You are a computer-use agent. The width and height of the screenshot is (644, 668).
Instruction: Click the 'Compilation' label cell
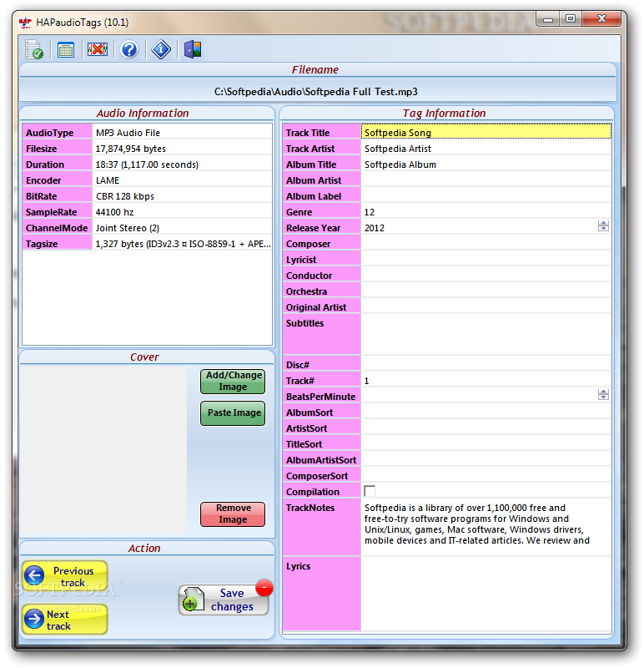[321, 491]
